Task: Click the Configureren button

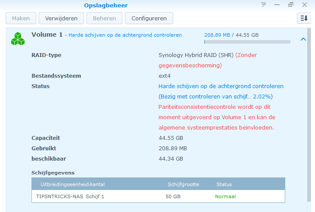Action: pyautogui.click(x=149, y=18)
